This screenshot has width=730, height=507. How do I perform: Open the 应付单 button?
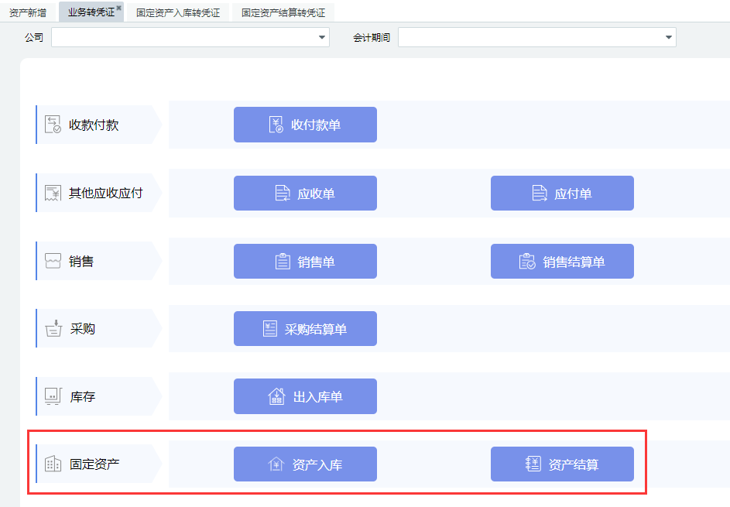[562, 194]
